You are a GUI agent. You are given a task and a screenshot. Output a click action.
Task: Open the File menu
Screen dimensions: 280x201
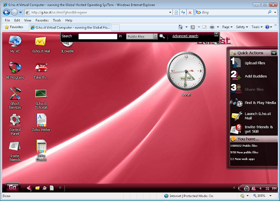coord(7,20)
